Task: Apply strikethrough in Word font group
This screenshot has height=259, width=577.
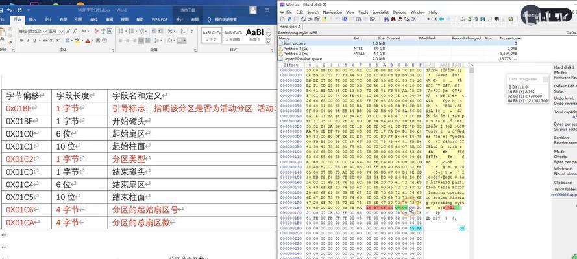Action: tap(45, 40)
